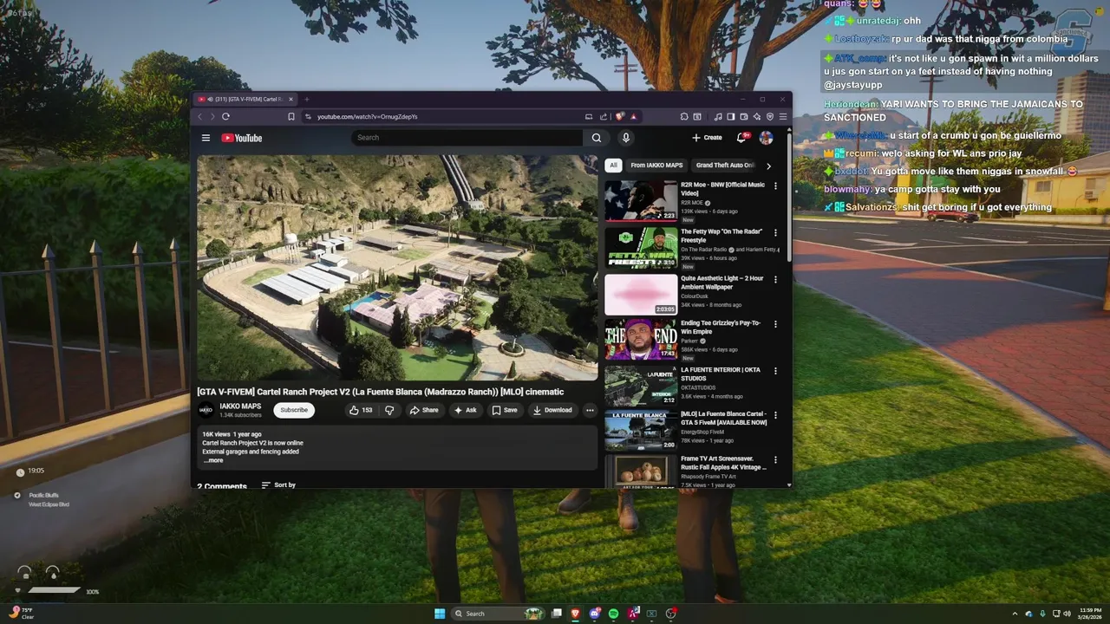Open the browser extensions puzzle icon
Viewport: 1110px width, 624px height.
(x=684, y=116)
